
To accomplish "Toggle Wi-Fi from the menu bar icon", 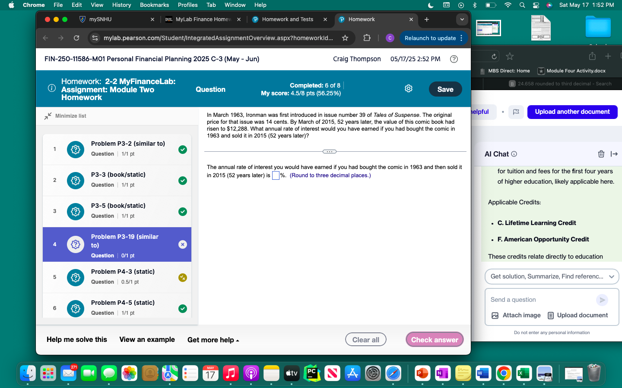I will (508, 5).
